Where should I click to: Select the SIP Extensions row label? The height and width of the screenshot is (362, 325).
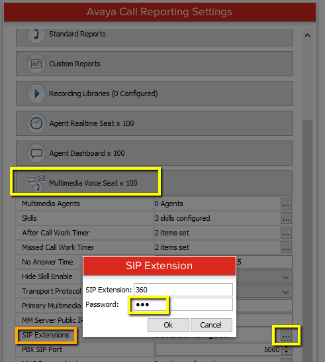click(x=46, y=335)
